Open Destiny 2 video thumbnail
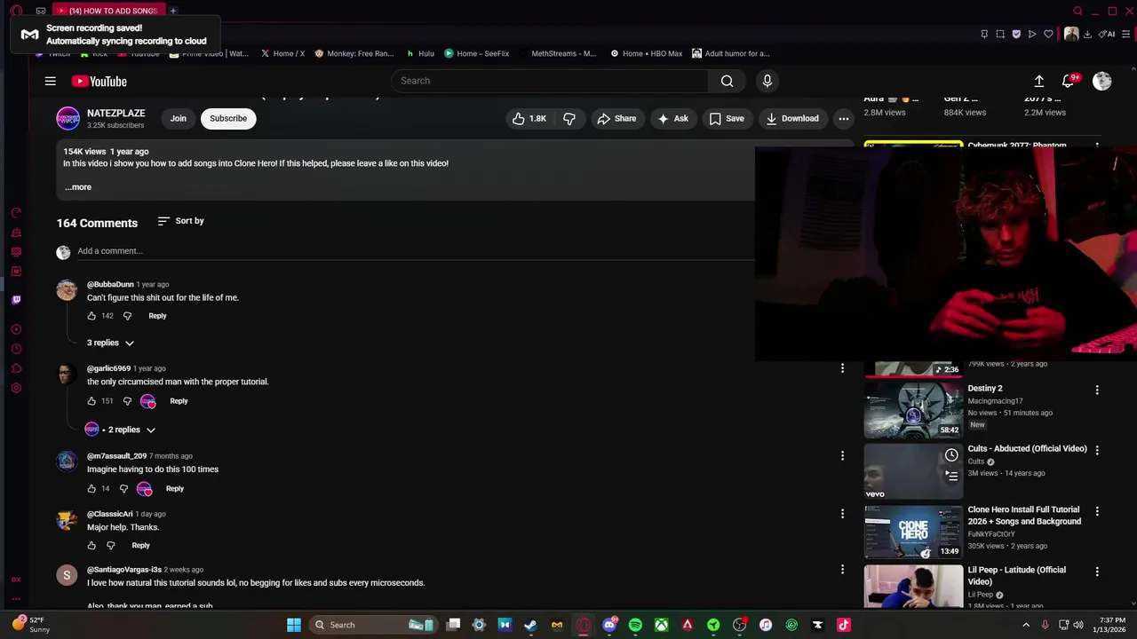This screenshot has height=639, width=1137. (913, 410)
